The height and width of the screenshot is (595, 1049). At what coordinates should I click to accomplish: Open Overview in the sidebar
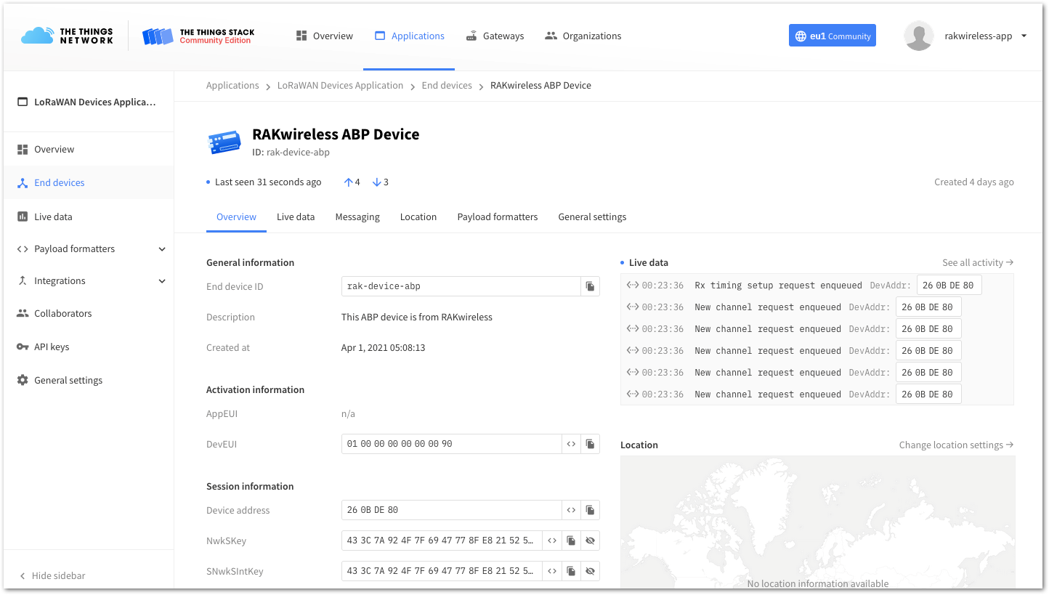tap(88, 149)
